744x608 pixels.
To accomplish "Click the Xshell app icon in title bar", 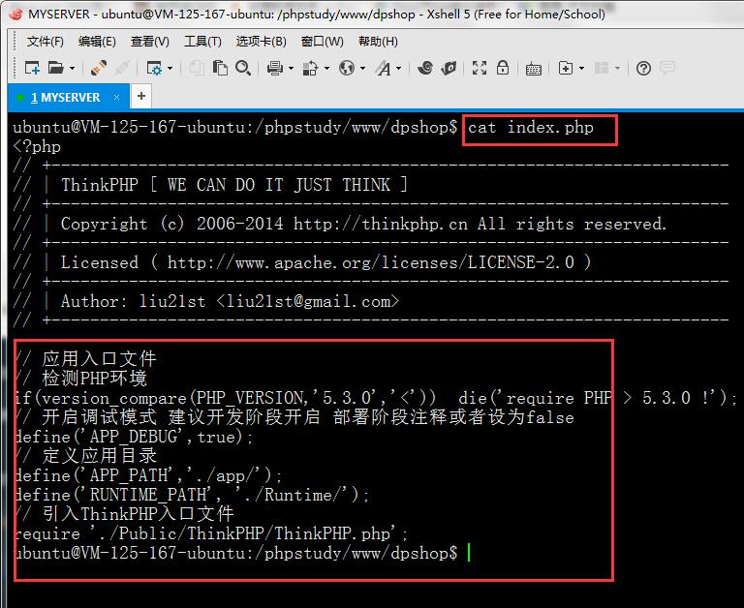I will pyautogui.click(x=15, y=15).
